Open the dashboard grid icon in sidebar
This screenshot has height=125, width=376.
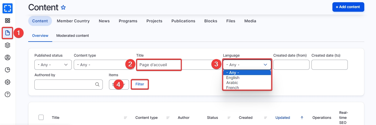[8, 21]
